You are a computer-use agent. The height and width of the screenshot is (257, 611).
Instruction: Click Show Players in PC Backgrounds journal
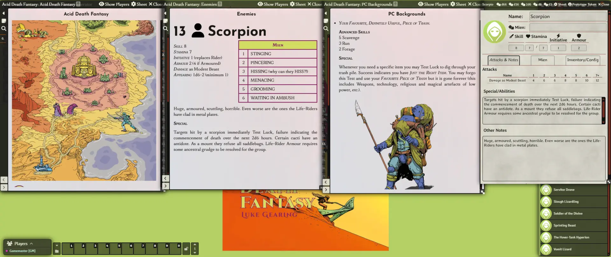pyautogui.click(x=433, y=4)
